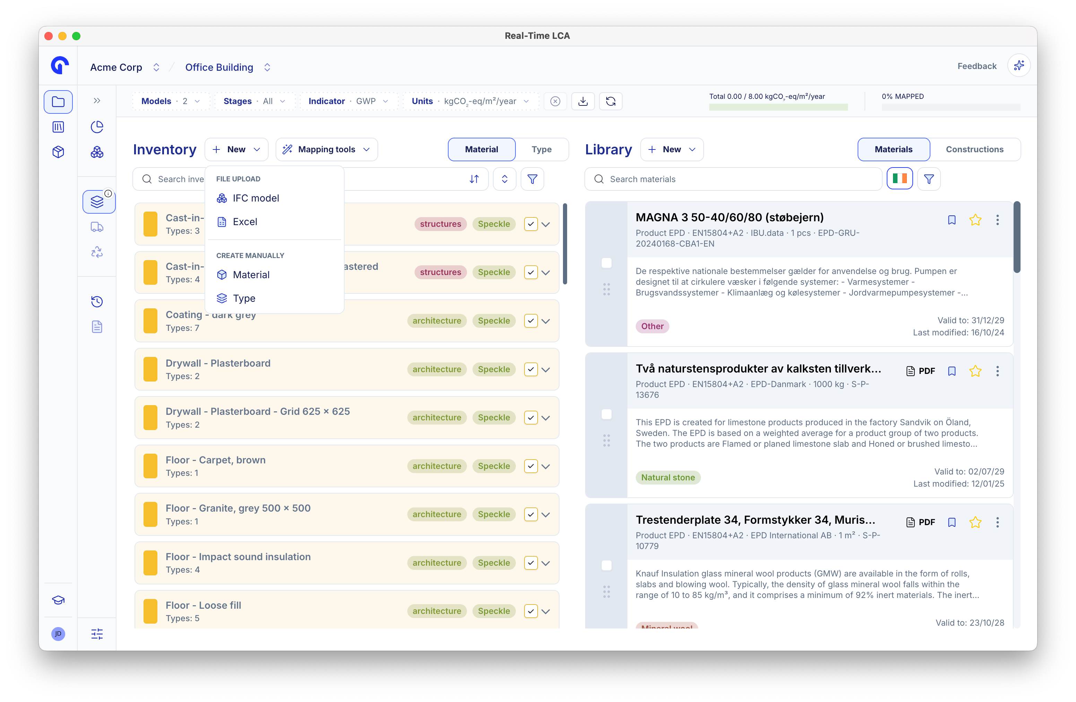
Task: Open the Units dropdown
Action: pyautogui.click(x=470, y=101)
